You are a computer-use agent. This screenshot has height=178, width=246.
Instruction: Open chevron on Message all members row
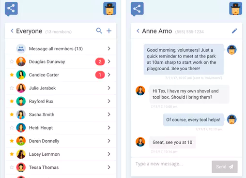[x=109, y=48]
